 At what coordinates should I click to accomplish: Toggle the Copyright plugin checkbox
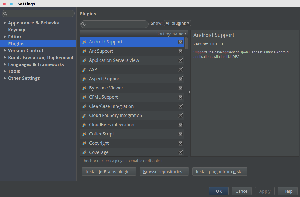[181, 143]
